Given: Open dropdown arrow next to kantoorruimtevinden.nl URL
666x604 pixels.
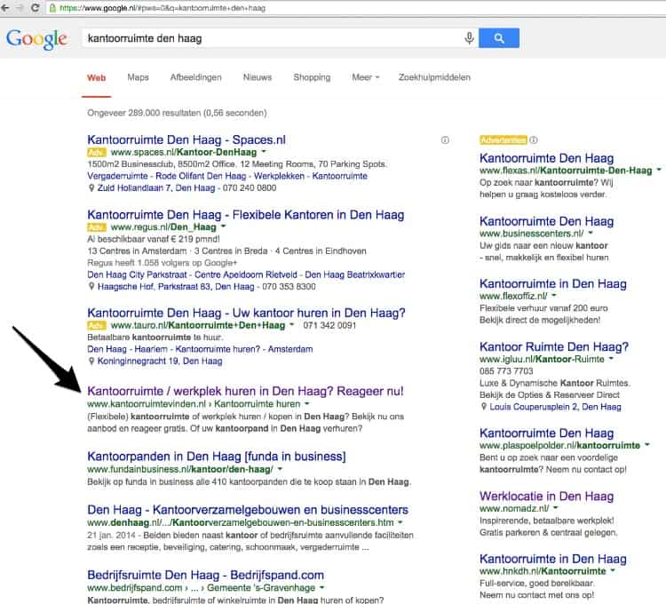Looking at the screenshot, I should (x=307, y=403).
